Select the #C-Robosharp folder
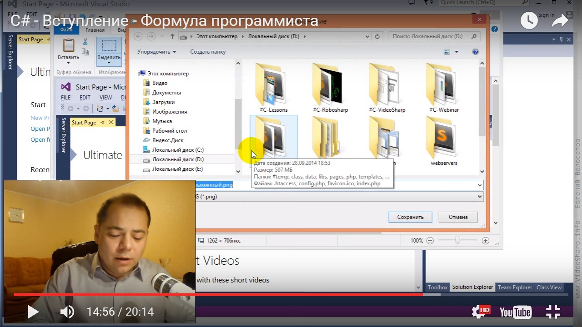The height and width of the screenshot is (327, 582). pyautogui.click(x=330, y=87)
